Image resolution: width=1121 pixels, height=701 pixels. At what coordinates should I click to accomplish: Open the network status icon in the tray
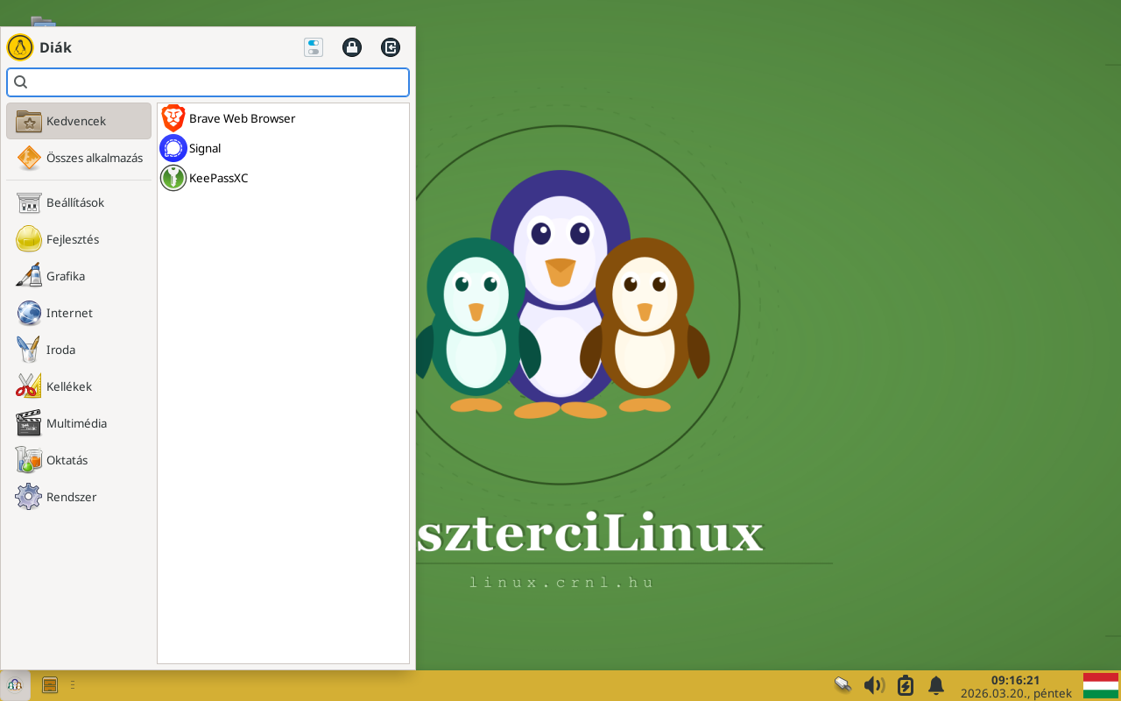pos(843,684)
